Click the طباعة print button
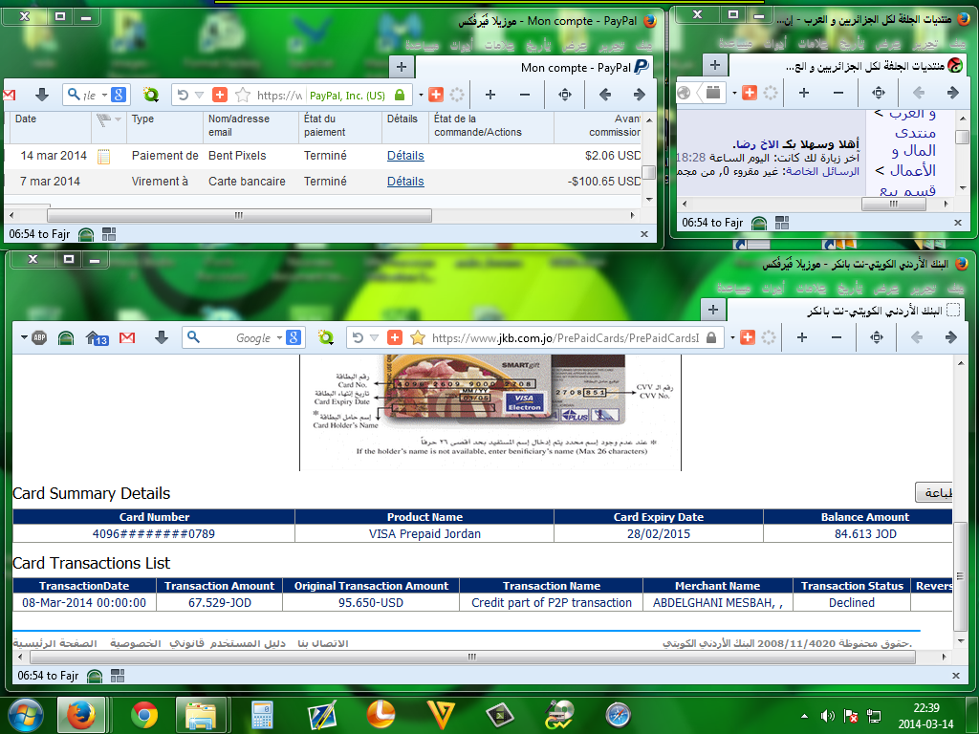 tap(934, 492)
